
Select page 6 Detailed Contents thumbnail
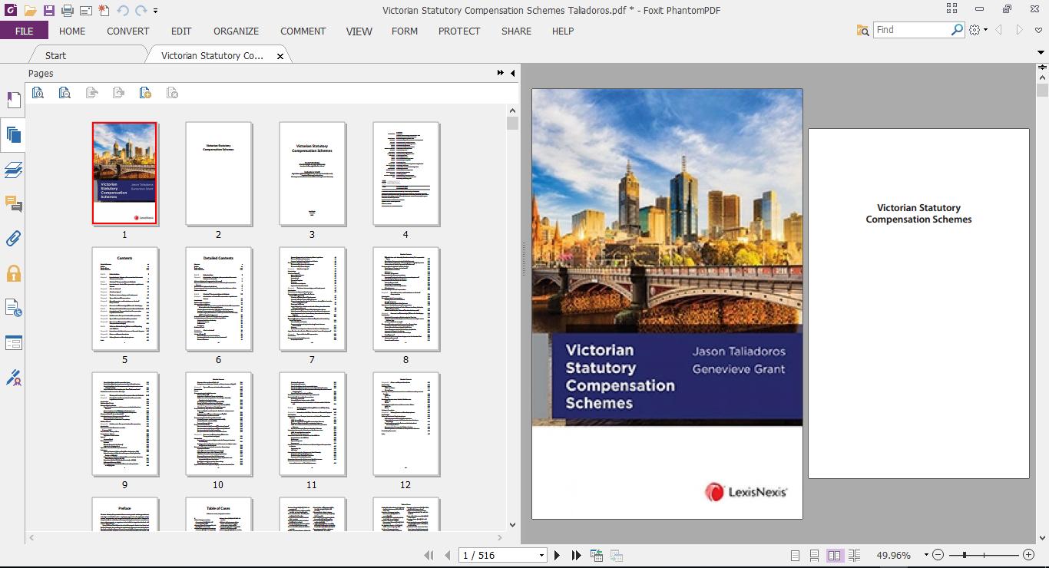coord(218,299)
